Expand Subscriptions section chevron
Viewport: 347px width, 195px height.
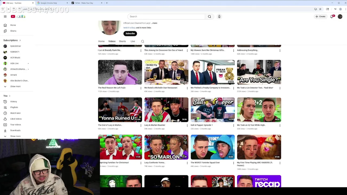coord(20,40)
